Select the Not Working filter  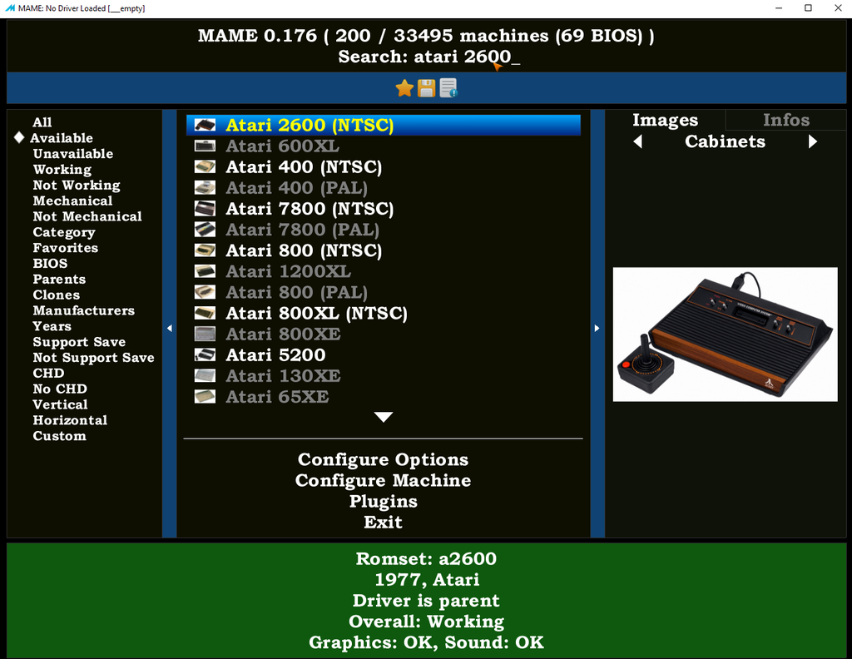(x=77, y=186)
